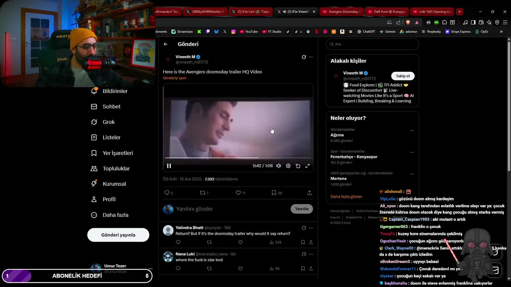Click Daha fazla göster under trends
The width and height of the screenshot is (511, 287).
[346, 197]
